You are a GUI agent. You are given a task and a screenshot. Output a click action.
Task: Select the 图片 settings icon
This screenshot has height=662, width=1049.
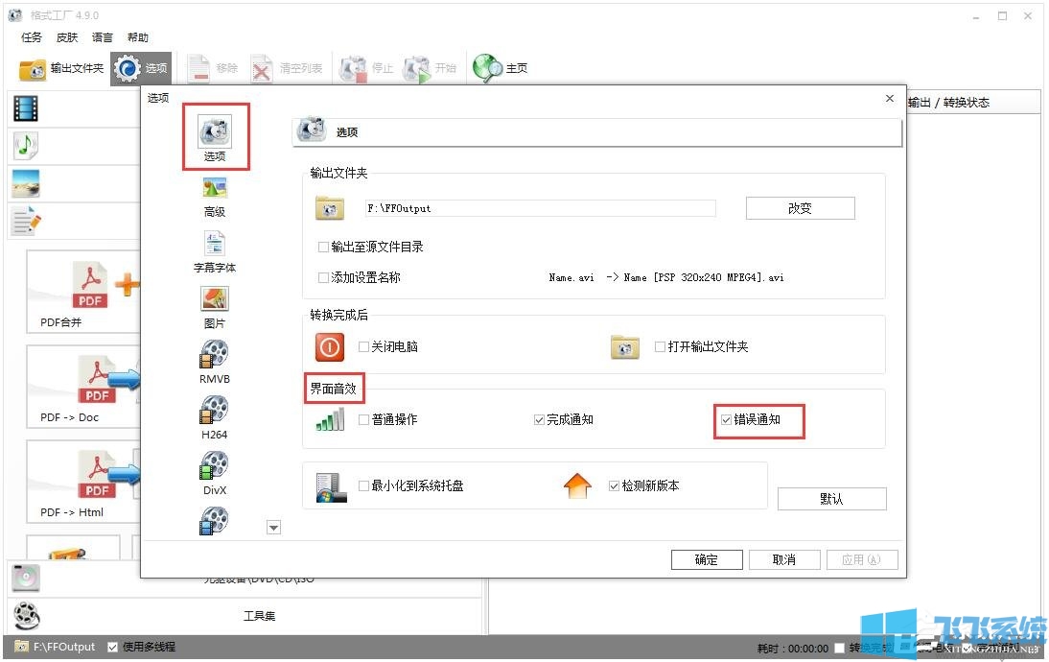[214, 300]
